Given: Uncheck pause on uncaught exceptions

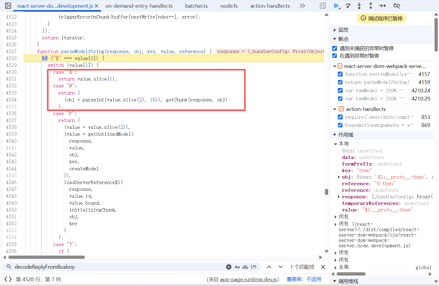Looking at the screenshot, I should 335,48.
